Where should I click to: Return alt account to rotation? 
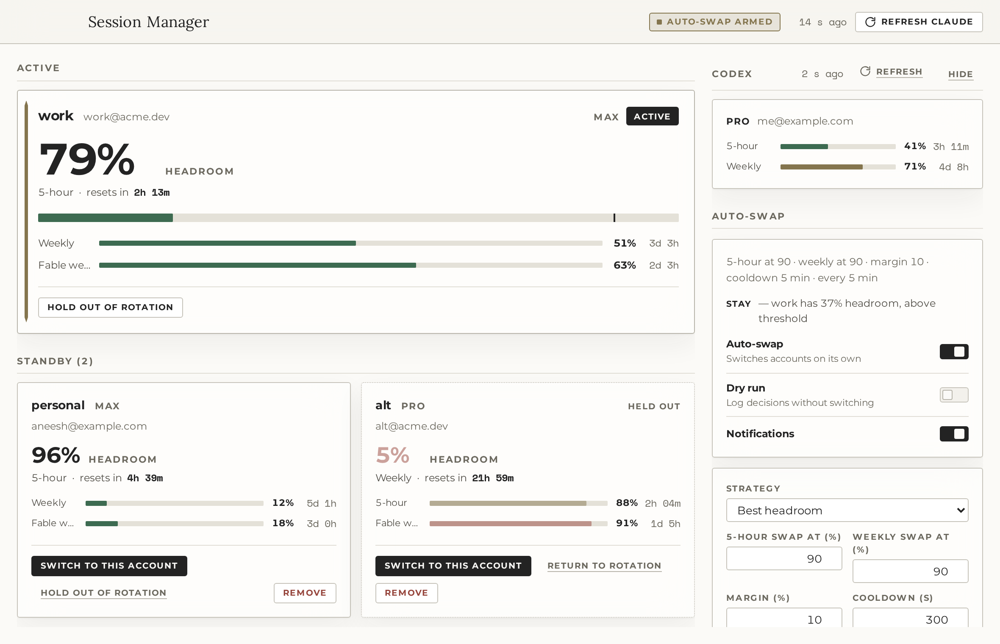604,566
